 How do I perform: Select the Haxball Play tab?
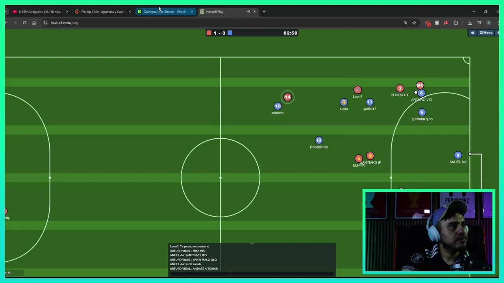pos(222,11)
